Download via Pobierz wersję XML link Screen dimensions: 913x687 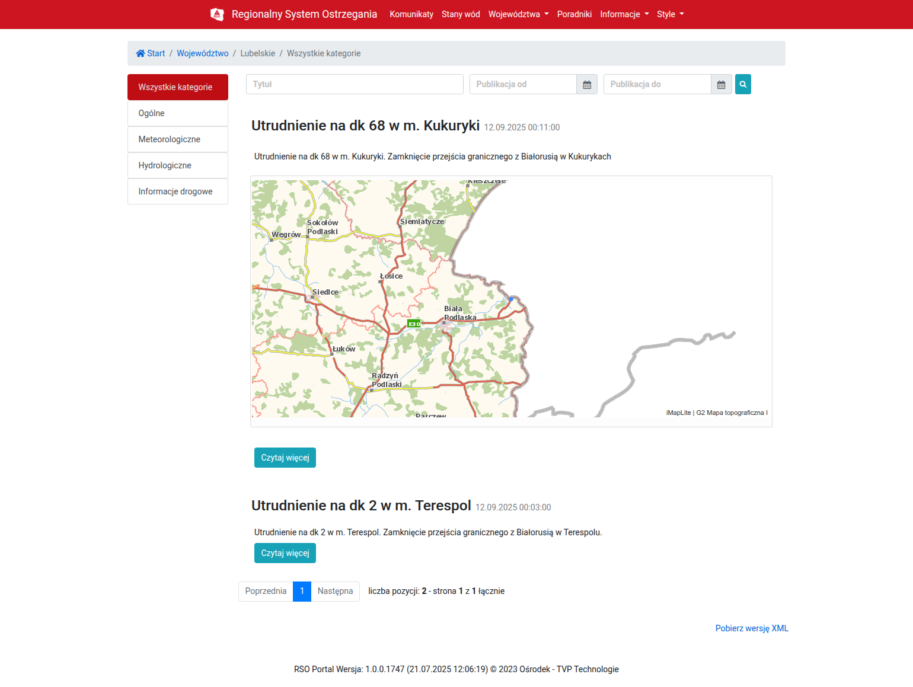coord(752,628)
